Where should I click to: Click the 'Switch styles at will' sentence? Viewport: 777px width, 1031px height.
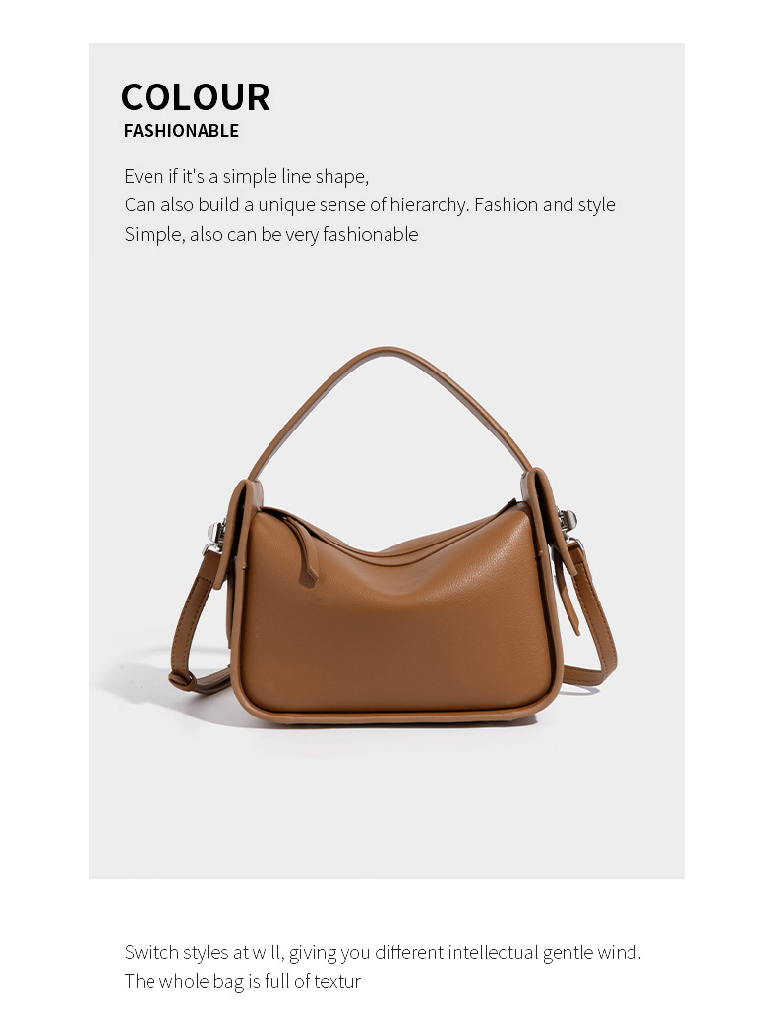(383, 952)
